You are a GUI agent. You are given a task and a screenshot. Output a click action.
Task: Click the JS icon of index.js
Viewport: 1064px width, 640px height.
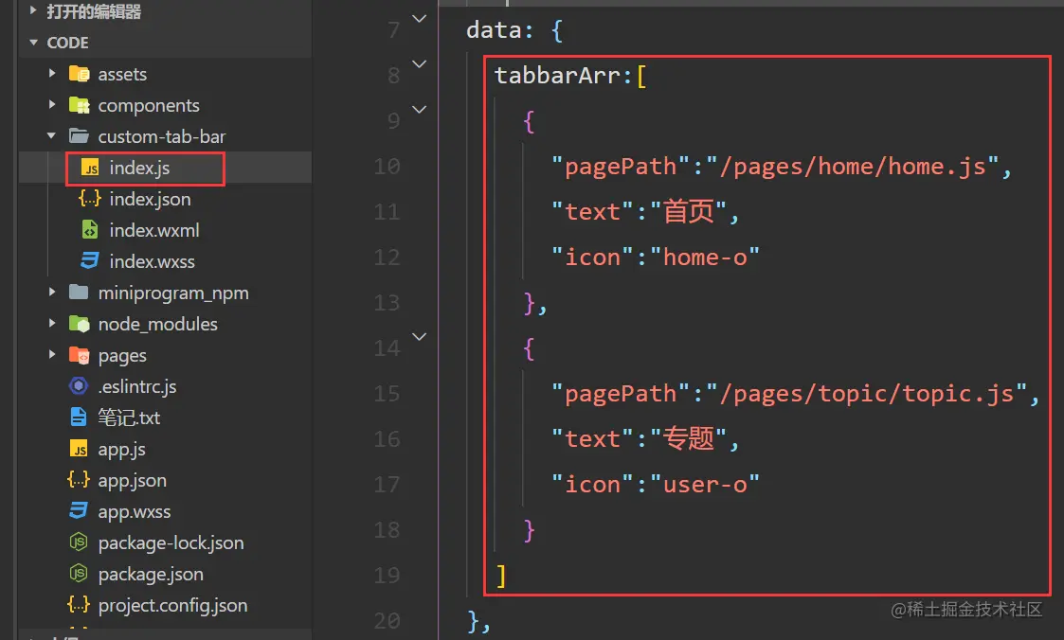(90, 168)
